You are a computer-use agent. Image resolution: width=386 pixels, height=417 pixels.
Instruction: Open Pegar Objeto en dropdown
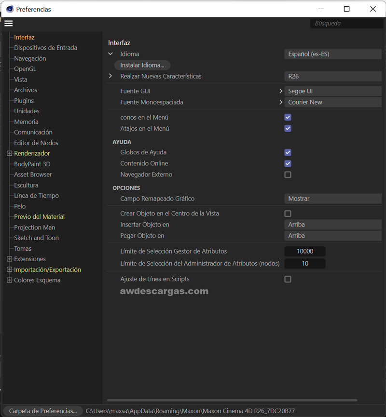pyautogui.click(x=333, y=236)
